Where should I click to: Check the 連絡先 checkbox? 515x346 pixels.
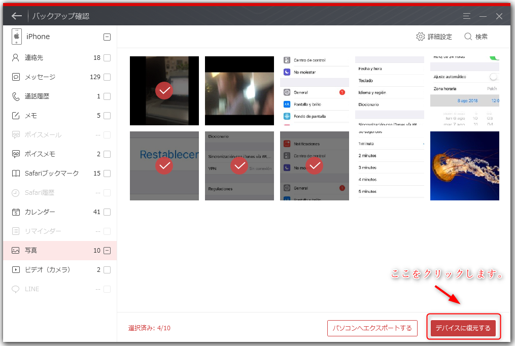[107, 58]
